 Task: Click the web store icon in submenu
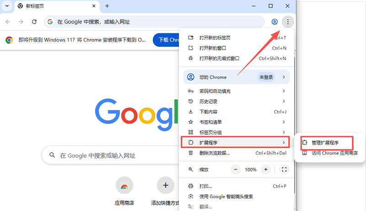pyautogui.click(x=305, y=153)
